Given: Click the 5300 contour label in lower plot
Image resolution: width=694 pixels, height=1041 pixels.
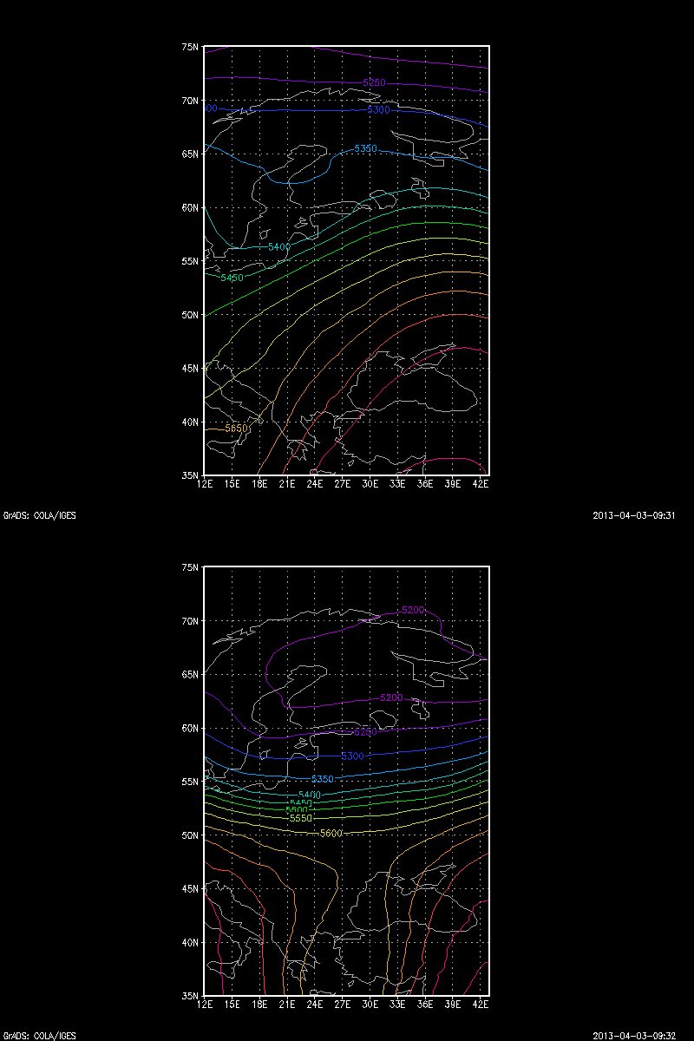Looking at the screenshot, I should point(352,756).
